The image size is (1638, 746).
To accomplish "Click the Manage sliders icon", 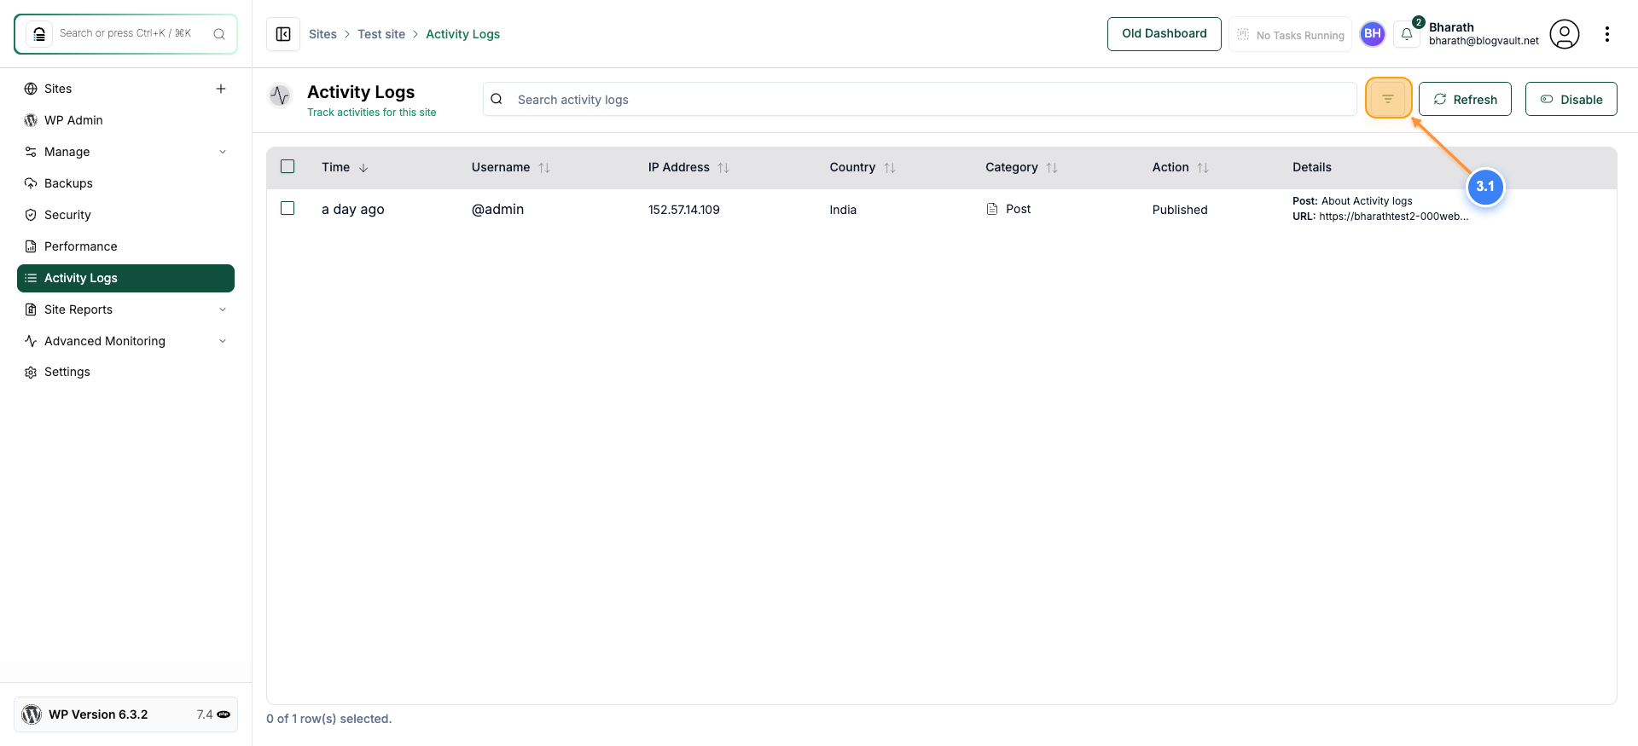I will 31,152.
